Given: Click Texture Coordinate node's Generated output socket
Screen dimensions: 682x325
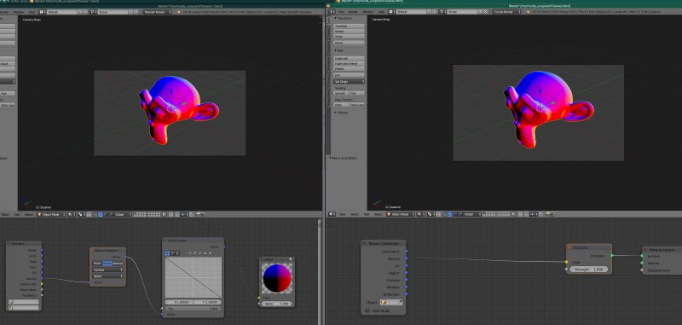Looking at the screenshot, I should 407,251.
